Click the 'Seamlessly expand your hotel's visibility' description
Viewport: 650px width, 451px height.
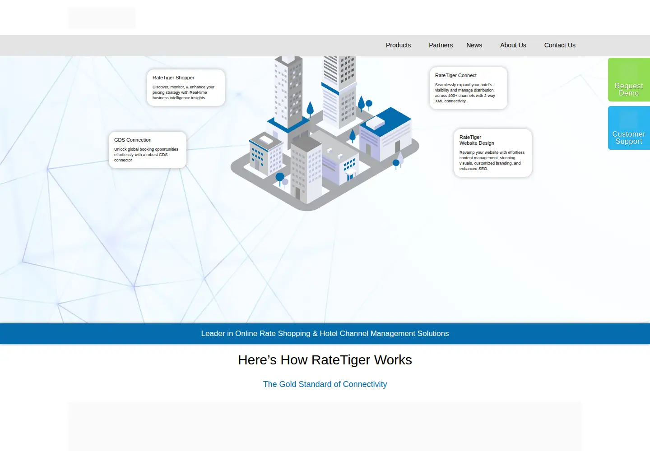pos(465,93)
